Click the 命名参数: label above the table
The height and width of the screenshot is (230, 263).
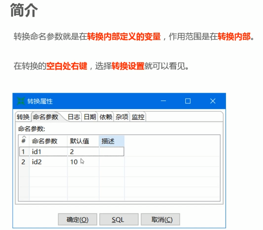(x=32, y=129)
